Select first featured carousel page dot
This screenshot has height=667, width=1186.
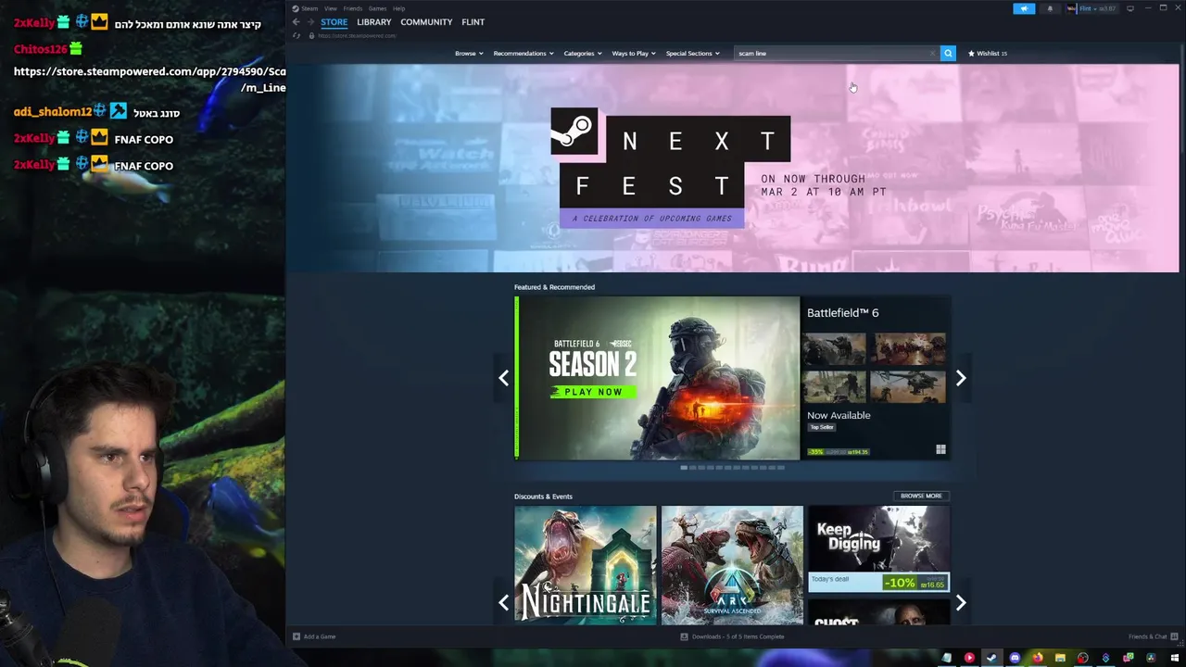pyautogui.click(x=684, y=468)
